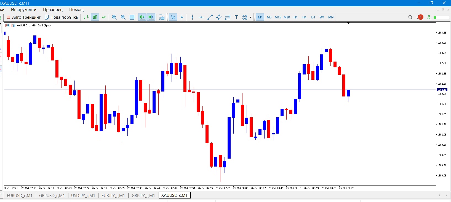Switch to M5 timeframe
451x202 pixels.
[269, 17]
